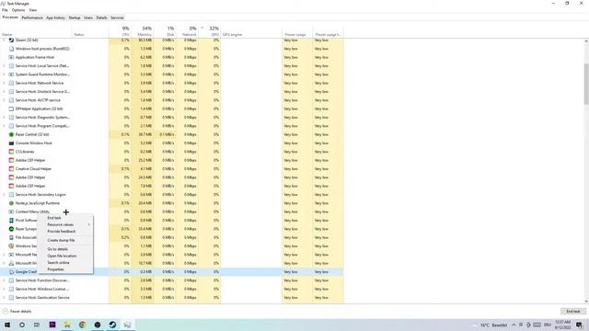Expand the System Guard Runtime Monitor row
The image size is (589, 331).
pyautogui.click(x=4, y=74)
